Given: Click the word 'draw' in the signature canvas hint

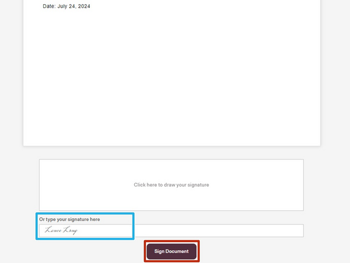Looking at the screenshot, I should coord(170,185).
